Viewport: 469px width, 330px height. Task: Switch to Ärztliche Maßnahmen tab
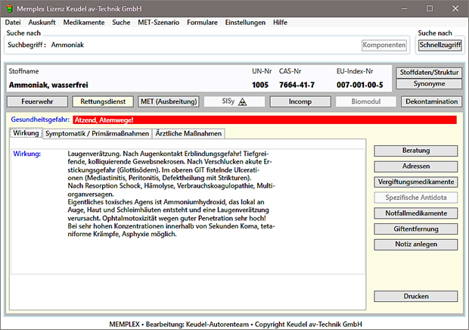pyautogui.click(x=188, y=133)
